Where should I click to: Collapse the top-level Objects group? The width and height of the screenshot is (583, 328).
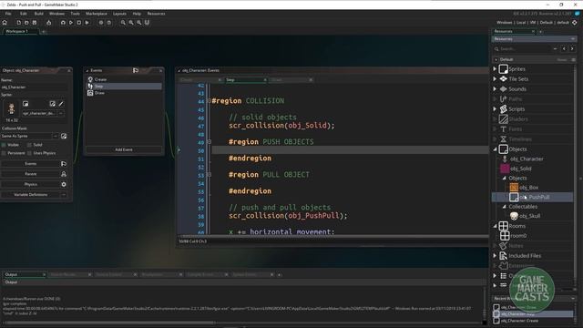tap(495, 149)
